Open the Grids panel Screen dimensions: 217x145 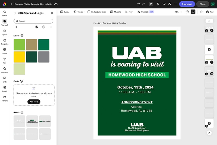(5, 80)
